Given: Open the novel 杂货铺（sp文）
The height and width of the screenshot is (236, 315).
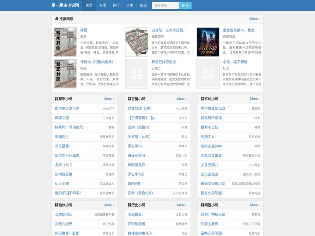Looking at the screenshot, I should (139, 137).
